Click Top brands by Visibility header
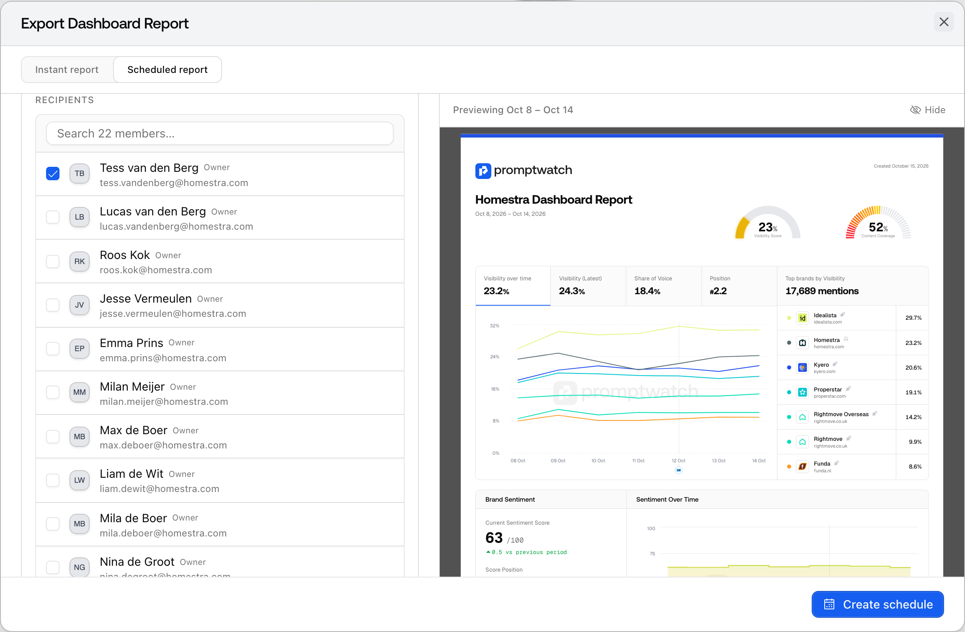965x632 pixels. pyautogui.click(x=853, y=286)
